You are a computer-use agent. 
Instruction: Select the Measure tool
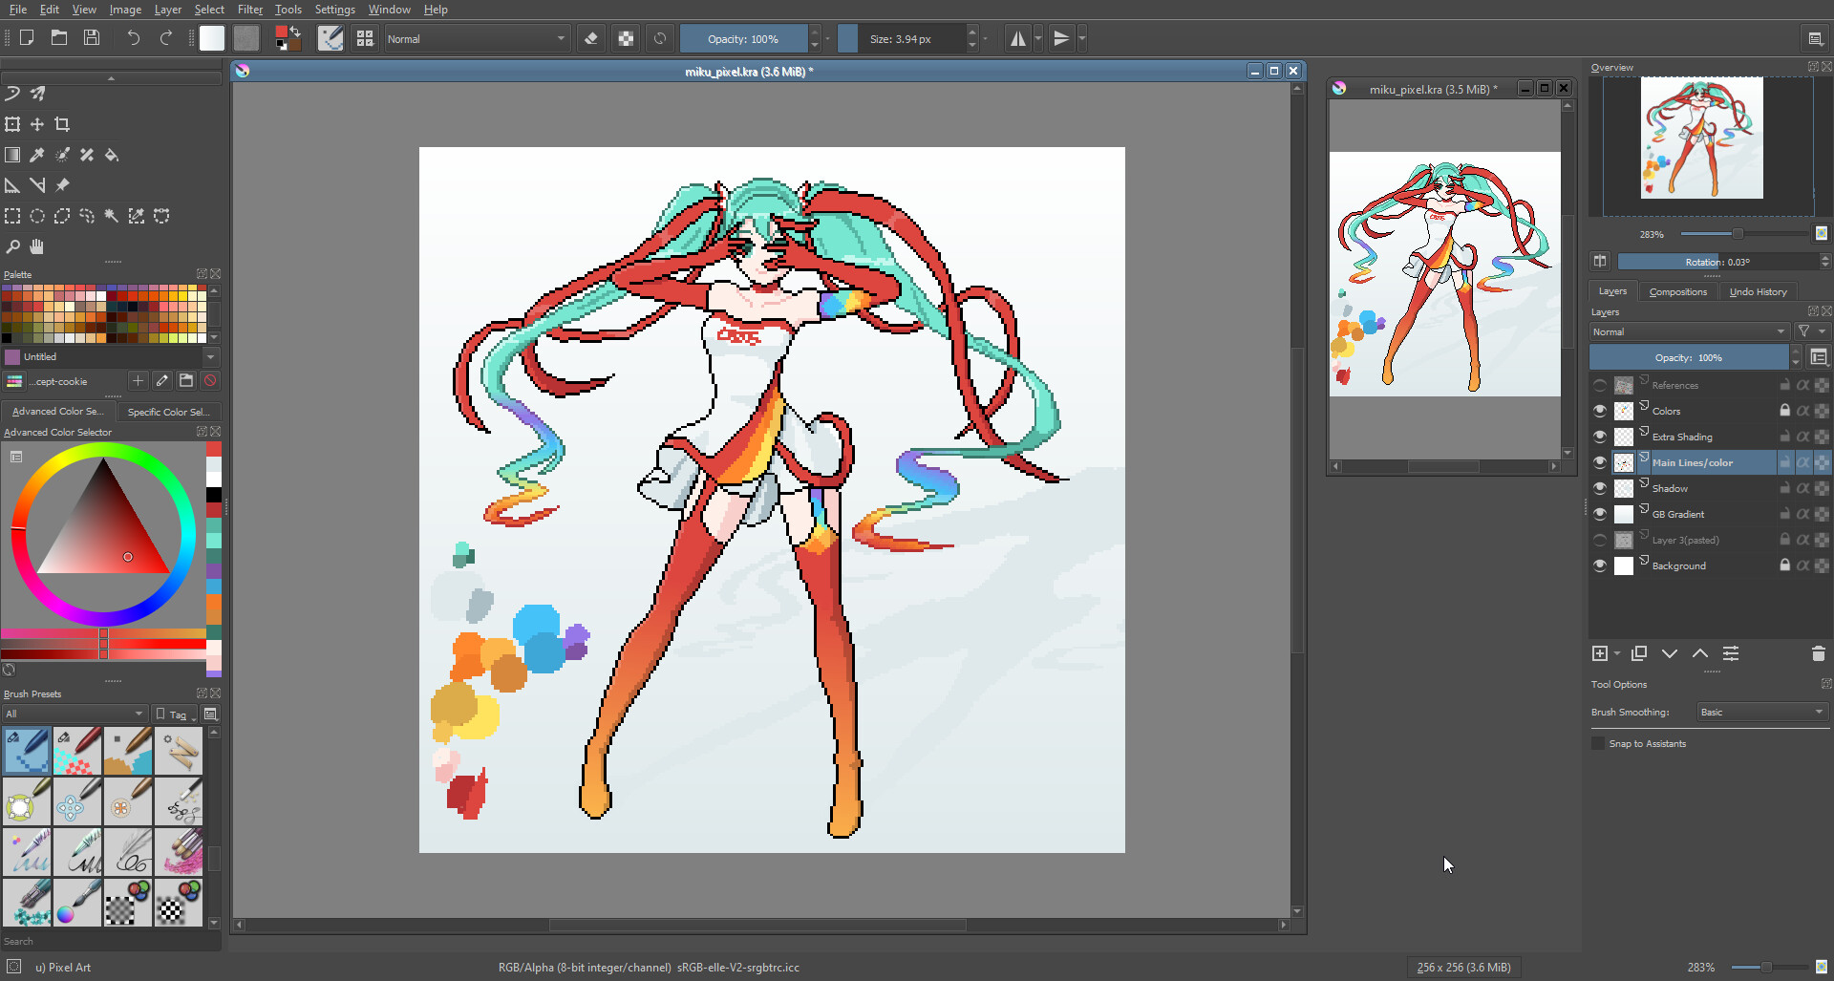(x=37, y=185)
